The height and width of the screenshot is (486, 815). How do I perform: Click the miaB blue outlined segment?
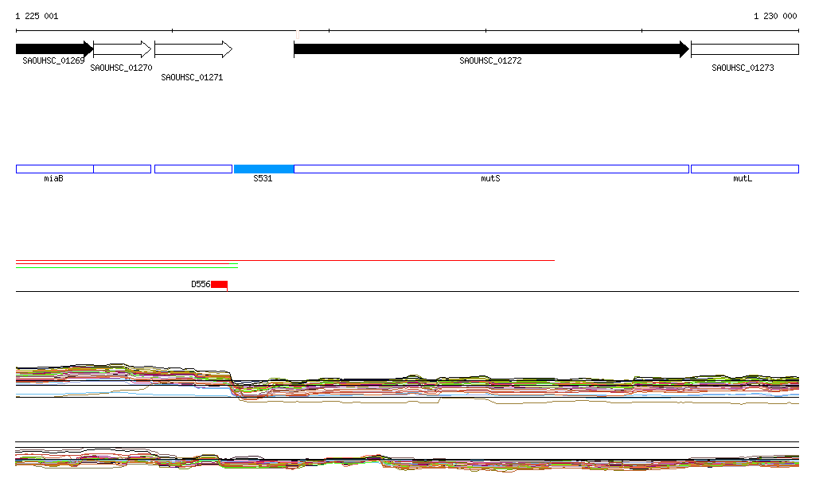pyautogui.click(x=55, y=169)
